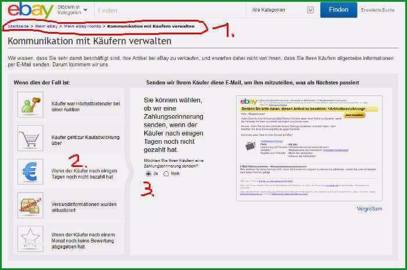The height and width of the screenshot is (270, 407).
Task: Click the shopping cart icon
Action: click(30, 138)
